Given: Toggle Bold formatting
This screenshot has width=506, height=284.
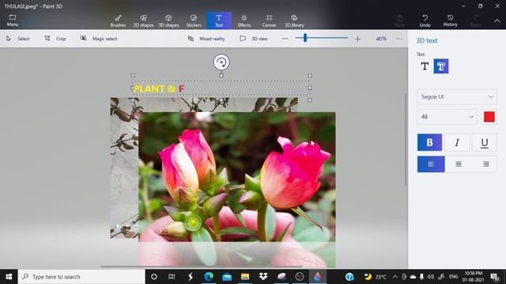Looking at the screenshot, I should point(429,142).
